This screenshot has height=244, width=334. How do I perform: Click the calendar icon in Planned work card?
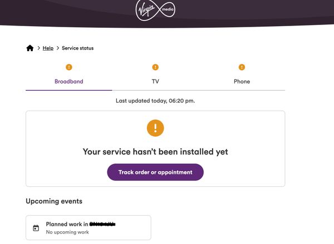click(36, 228)
